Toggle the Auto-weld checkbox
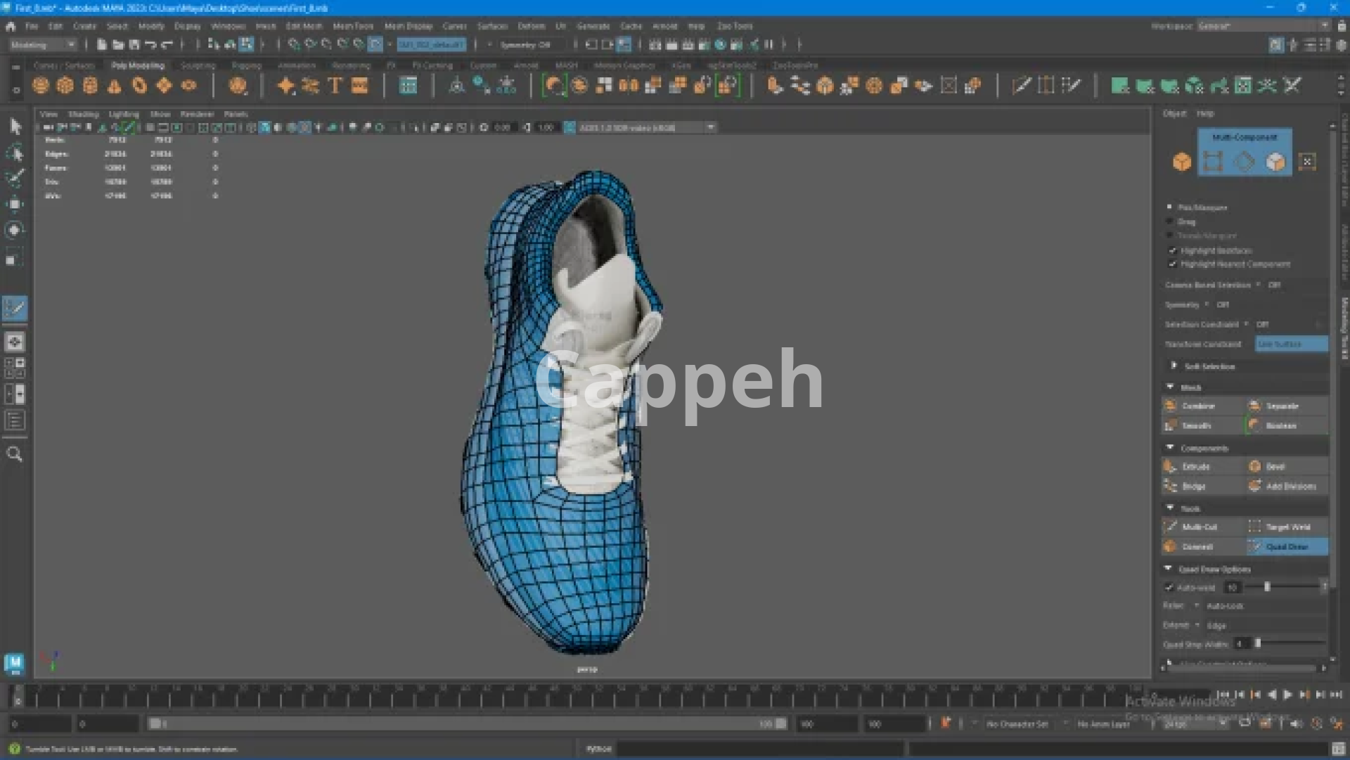 pyautogui.click(x=1169, y=588)
